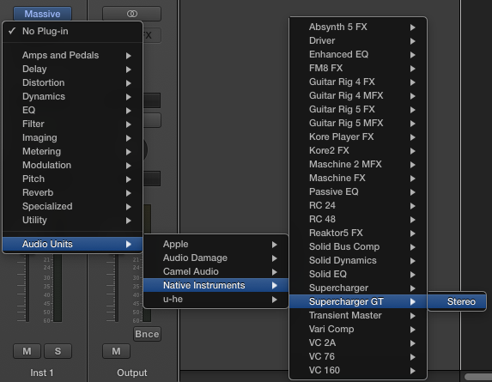492x382 pixels.
Task: Open the Dynamics plug-in category
Action: 72,97
